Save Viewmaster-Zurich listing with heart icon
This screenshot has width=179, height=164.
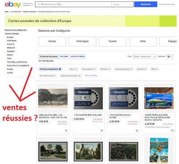point(137,130)
